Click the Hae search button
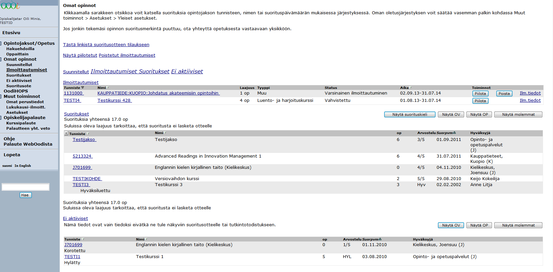The image size is (553, 272). [x=26, y=195]
